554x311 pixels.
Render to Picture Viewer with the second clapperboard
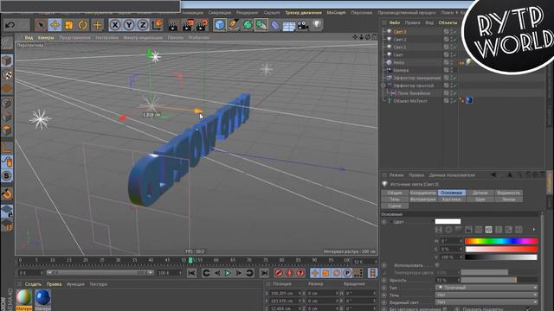pyautogui.click(x=188, y=25)
